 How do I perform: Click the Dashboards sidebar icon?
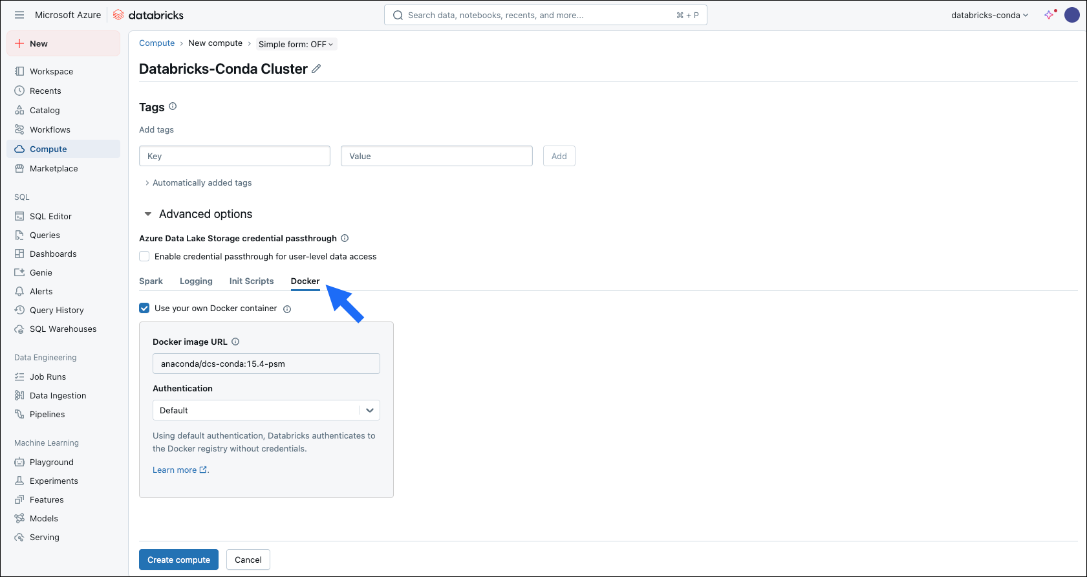(19, 254)
